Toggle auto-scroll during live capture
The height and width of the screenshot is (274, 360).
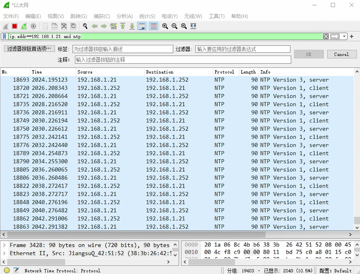coord(142,26)
